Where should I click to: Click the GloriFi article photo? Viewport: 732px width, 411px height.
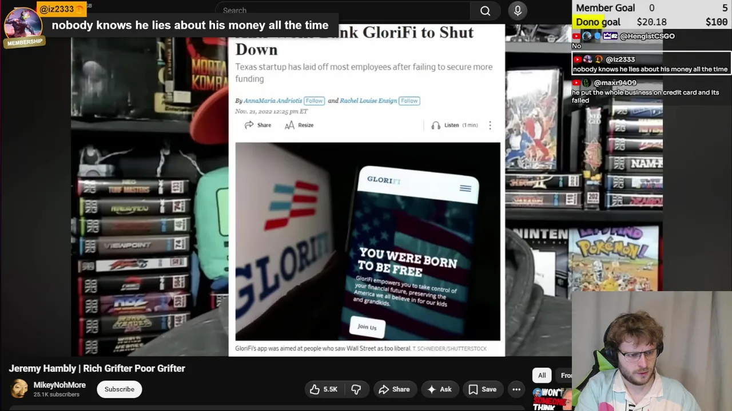pos(368,241)
